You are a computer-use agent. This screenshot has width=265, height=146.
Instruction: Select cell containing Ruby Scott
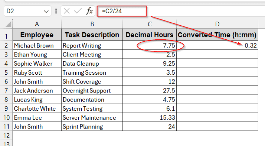[x=37, y=72]
